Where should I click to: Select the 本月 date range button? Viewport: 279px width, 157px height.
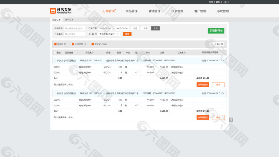pos(135,28)
